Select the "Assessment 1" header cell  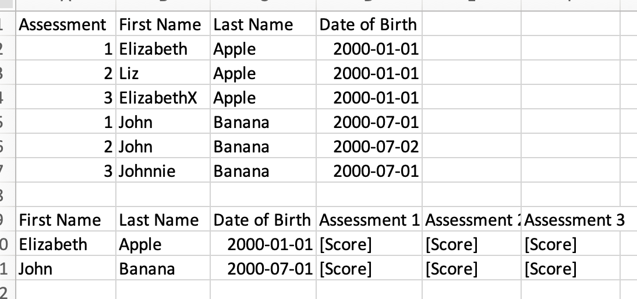pyautogui.click(x=369, y=220)
